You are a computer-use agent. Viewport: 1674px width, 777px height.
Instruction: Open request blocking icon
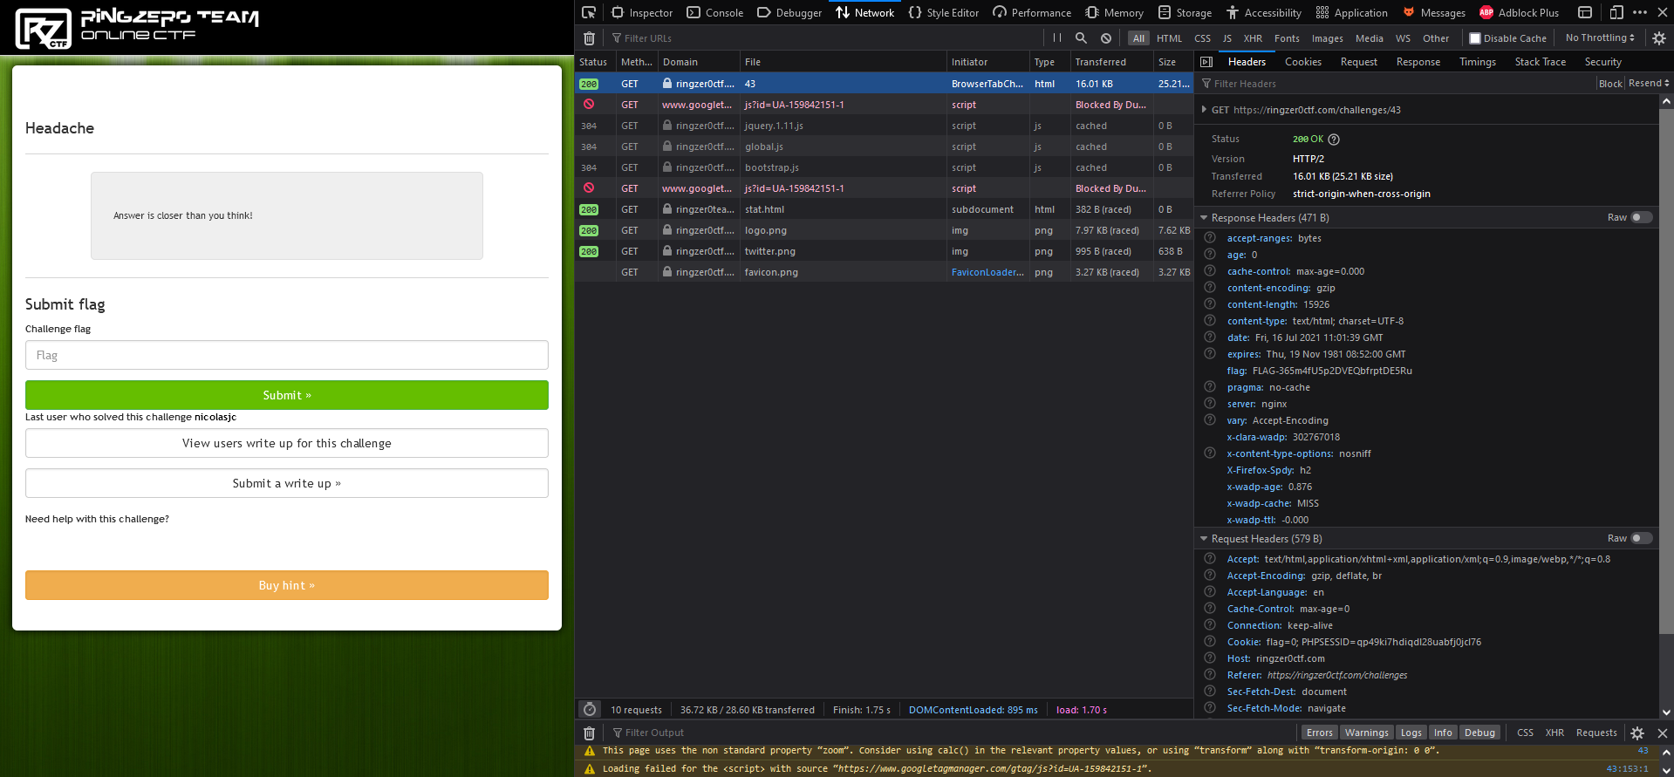(x=1106, y=38)
